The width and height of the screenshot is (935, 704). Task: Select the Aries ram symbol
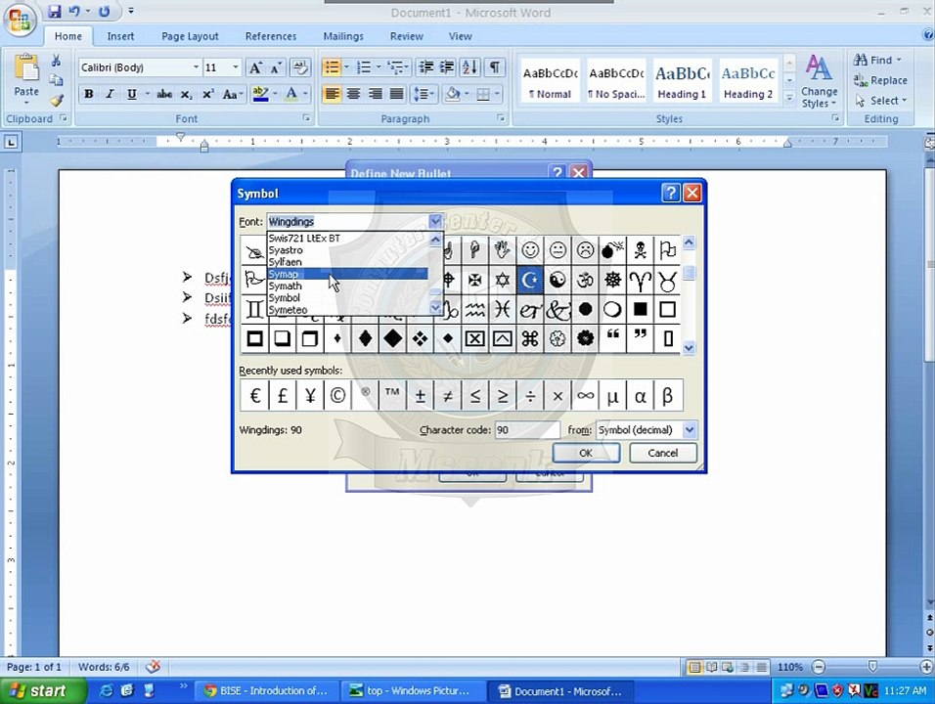[641, 281]
